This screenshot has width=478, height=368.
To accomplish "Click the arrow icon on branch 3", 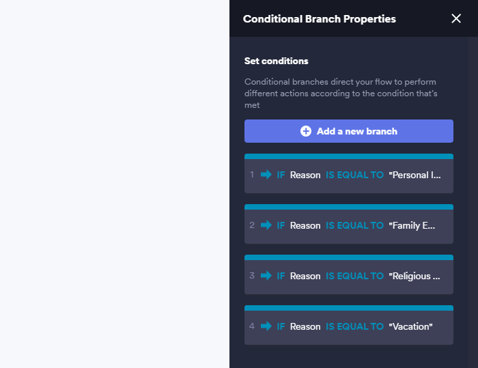I will (x=266, y=276).
